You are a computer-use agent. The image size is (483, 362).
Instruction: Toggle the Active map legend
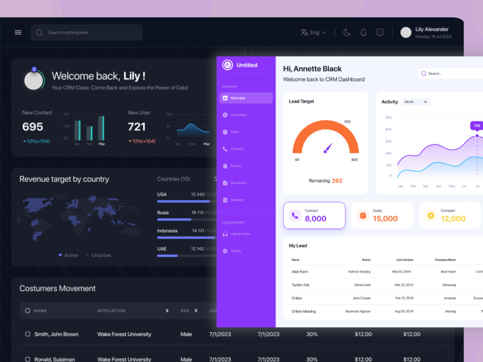69,255
